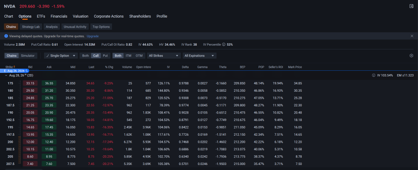418x170 pixels.
Task: Click the 12.40 ask for strike 200
Action: coord(49,142)
